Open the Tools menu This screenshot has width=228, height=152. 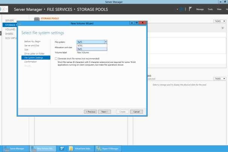pos(210,9)
